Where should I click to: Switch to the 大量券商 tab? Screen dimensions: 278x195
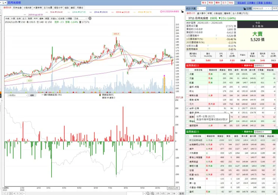(x=38, y=7)
